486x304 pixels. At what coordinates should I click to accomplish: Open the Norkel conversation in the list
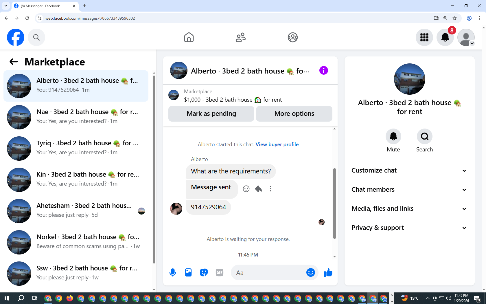tap(76, 242)
